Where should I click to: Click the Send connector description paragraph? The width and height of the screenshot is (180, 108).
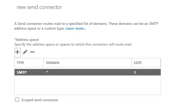[x=86, y=26]
